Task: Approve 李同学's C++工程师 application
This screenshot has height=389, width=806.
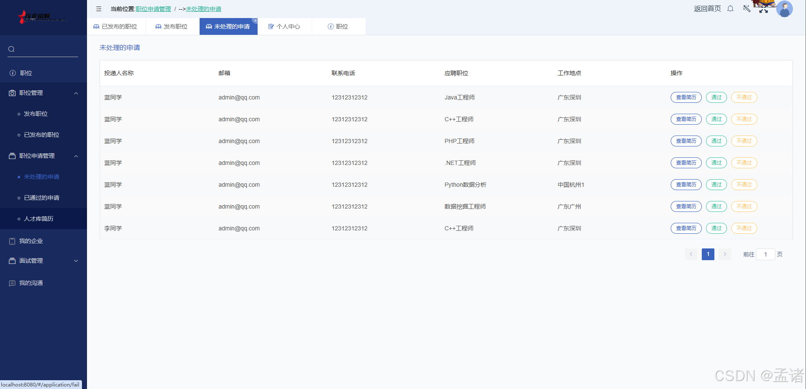Action: point(716,228)
